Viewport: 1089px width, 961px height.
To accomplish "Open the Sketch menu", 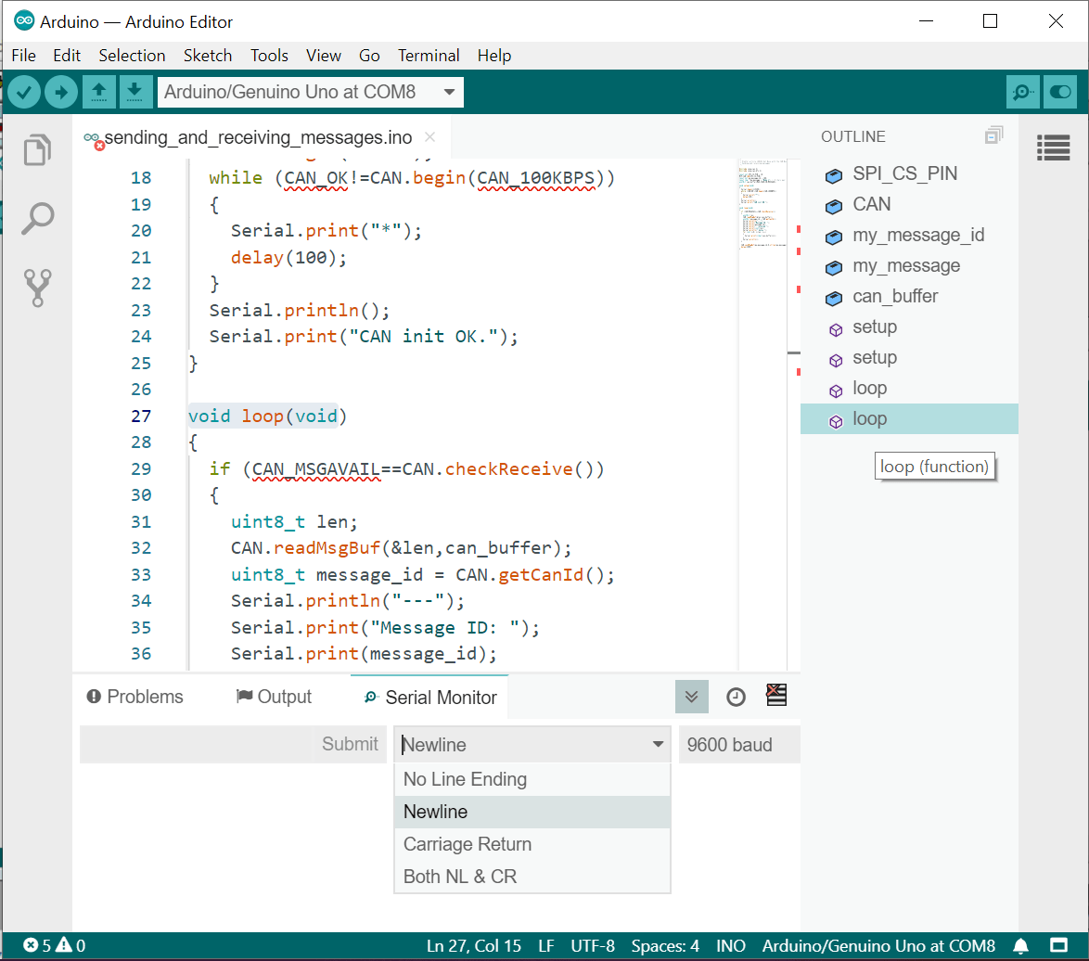I will click(x=208, y=56).
